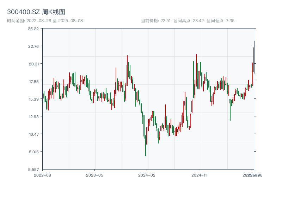Click the 时间范围 date range text
Image resolution: width=282 pixels, height=211 pixels.
coord(45,21)
